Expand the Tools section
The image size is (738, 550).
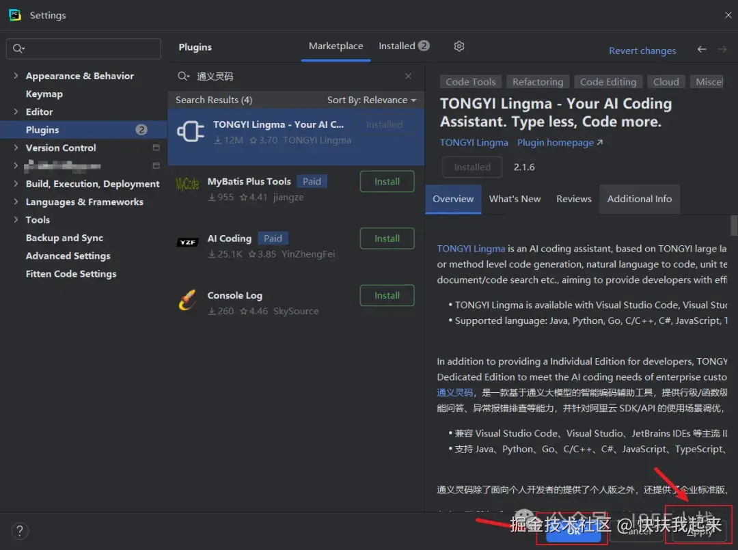(x=16, y=219)
